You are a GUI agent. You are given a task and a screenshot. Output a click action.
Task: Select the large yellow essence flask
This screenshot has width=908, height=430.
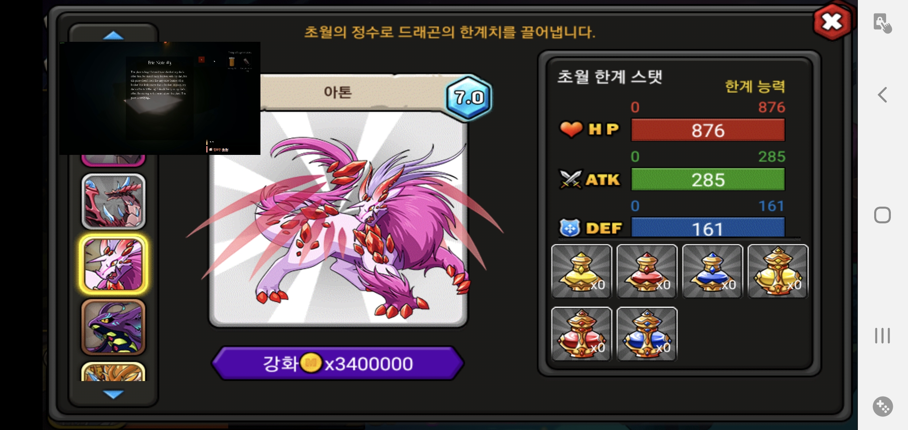point(778,271)
